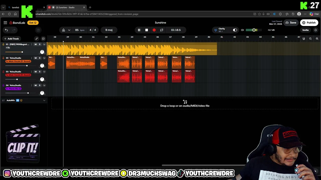Click the BandLab logo

point(17,23)
